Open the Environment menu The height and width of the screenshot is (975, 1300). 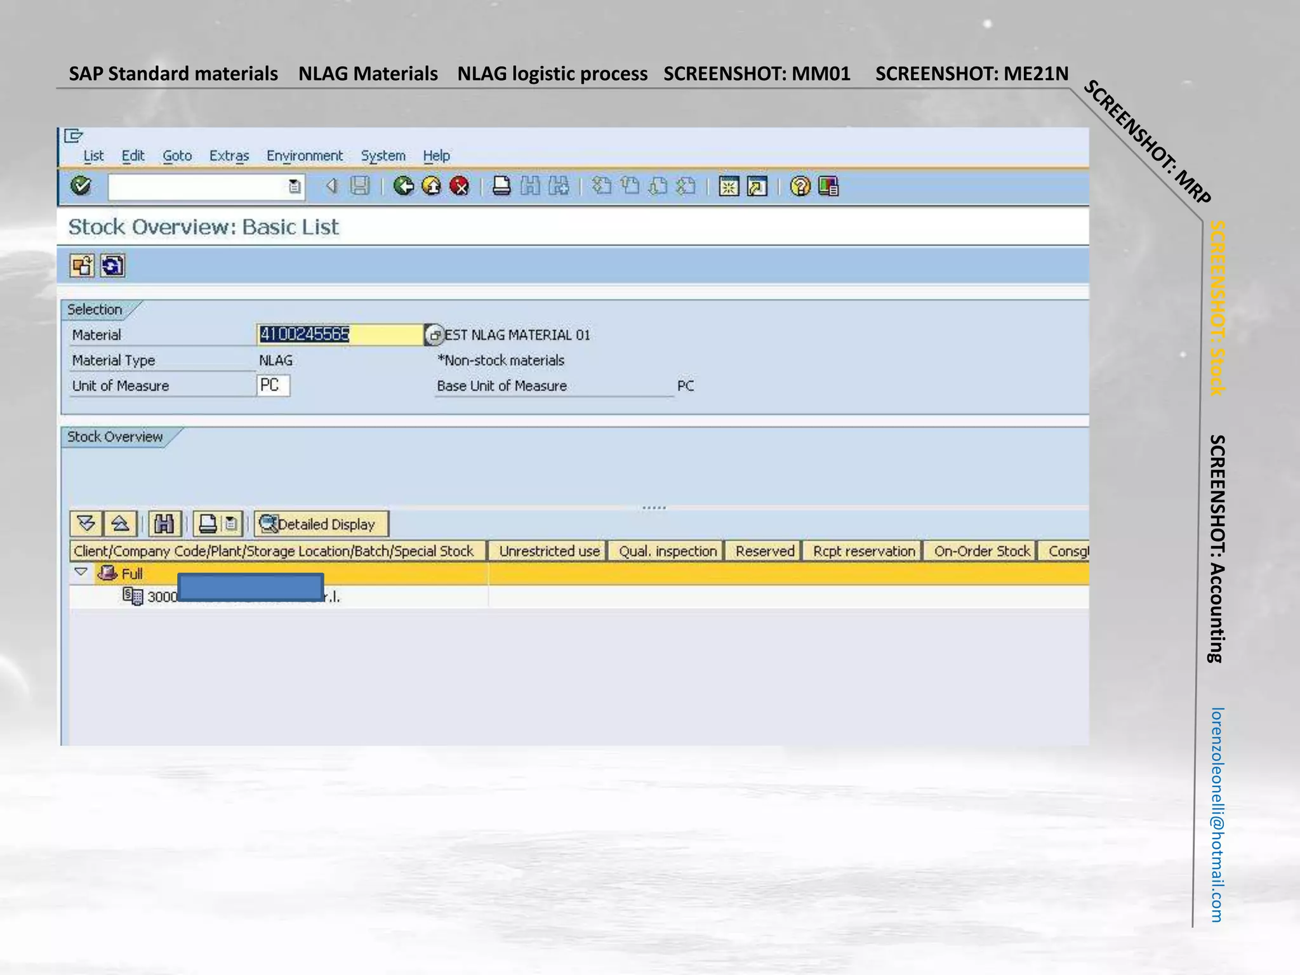(305, 156)
